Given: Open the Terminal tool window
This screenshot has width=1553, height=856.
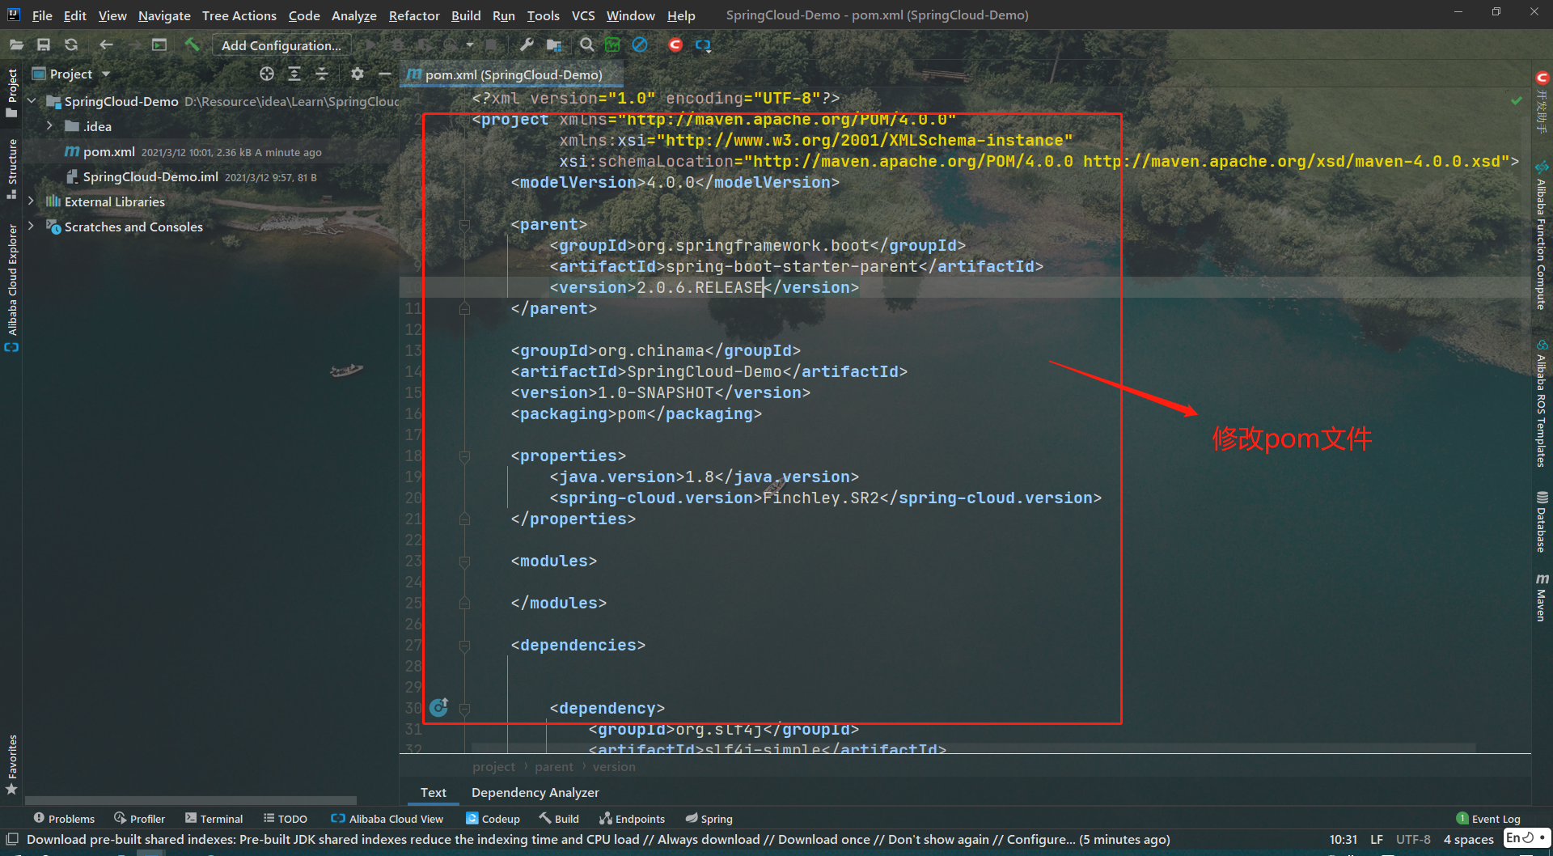Looking at the screenshot, I should [214, 819].
